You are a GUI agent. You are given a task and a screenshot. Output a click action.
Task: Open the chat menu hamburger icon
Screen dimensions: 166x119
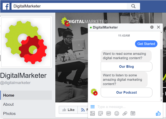tap(92, 107)
